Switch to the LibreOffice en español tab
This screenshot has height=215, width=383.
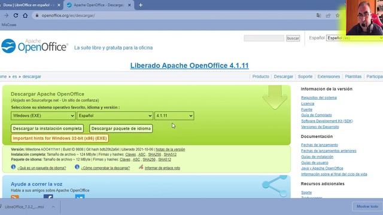click(x=28, y=5)
